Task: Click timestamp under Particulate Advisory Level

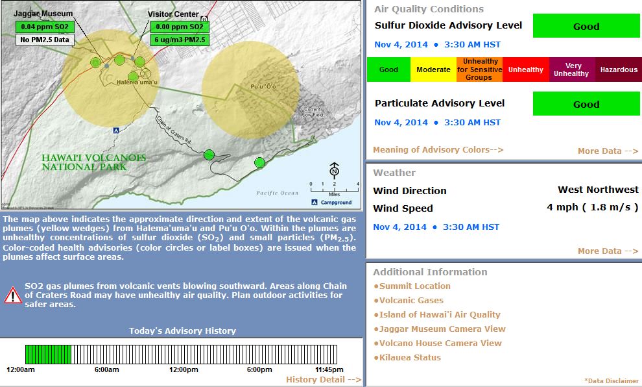Action: (x=437, y=123)
